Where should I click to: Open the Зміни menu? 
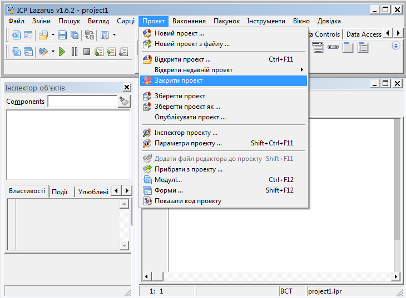point(41,21)
